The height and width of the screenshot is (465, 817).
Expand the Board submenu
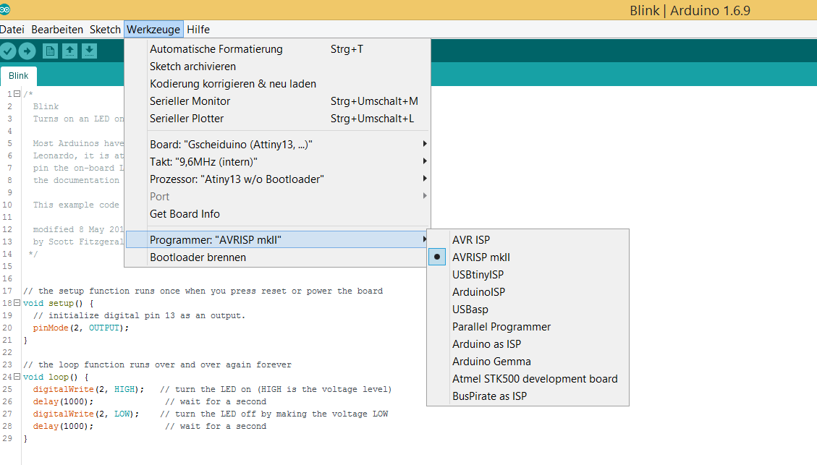point(277,144)
